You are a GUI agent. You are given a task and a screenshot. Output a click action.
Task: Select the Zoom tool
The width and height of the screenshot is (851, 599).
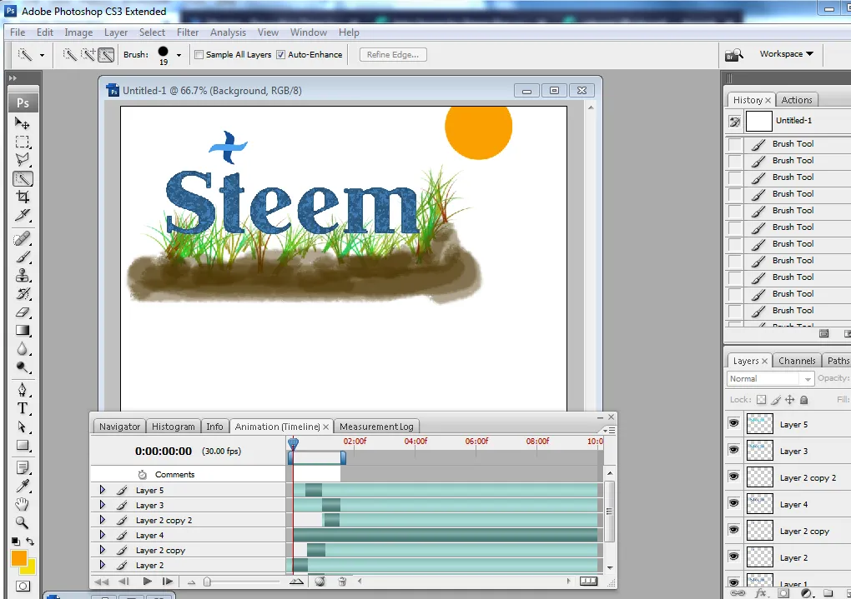coord(23,523)
